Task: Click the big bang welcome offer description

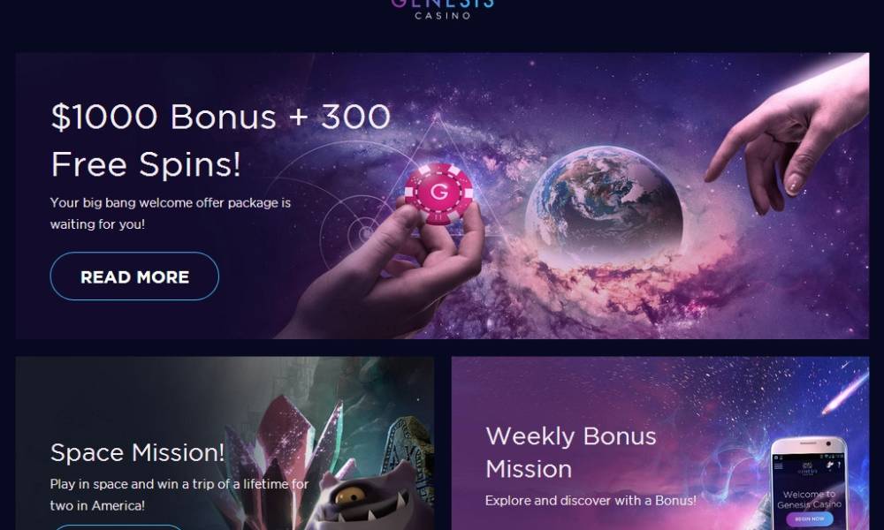Action: tap(171, 213)
